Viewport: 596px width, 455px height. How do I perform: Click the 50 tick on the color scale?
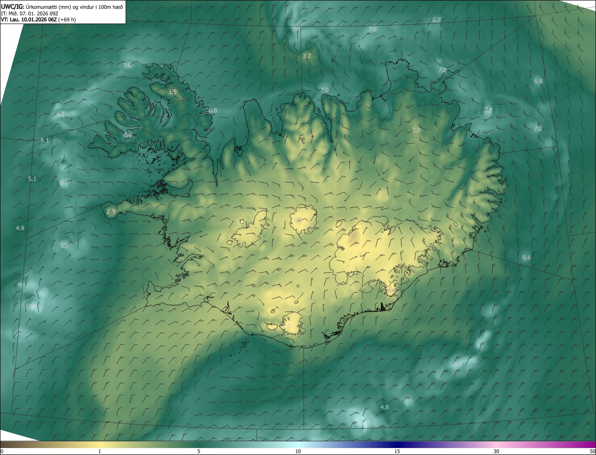(x=592, y=451)
